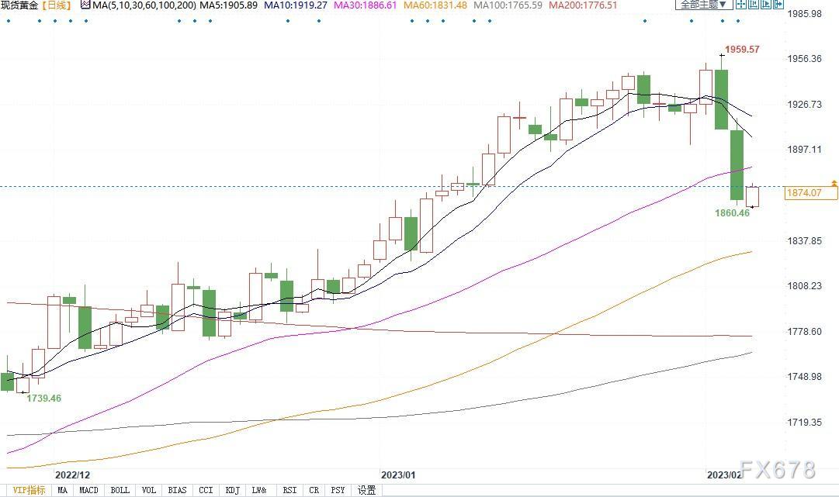The width and height of the screenshot is (839, 497).
Task: Click the 1874.07 current price label
Action: pos(803,193)
